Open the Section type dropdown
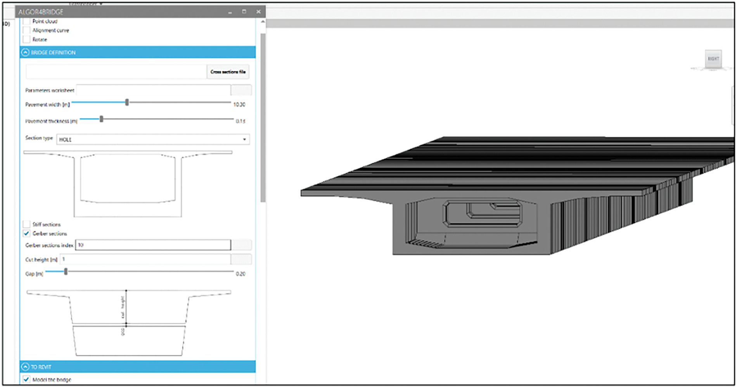The image size is (737, 387). tap(244, 139)
